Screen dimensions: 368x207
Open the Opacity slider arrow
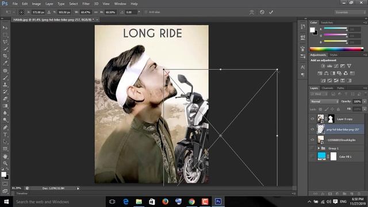click(365, 101)
